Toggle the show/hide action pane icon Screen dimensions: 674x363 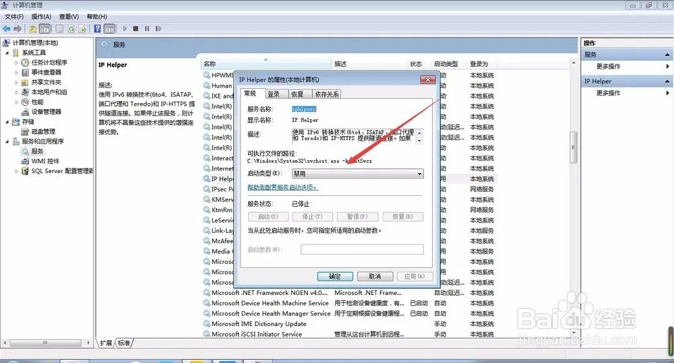pyautogui.click(x=110, y=29)
